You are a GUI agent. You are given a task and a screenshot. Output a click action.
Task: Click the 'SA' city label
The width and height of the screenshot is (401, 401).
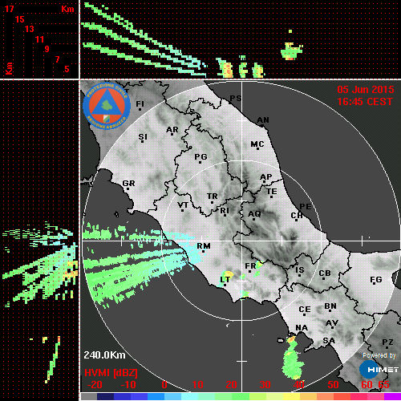coord(329,341)
